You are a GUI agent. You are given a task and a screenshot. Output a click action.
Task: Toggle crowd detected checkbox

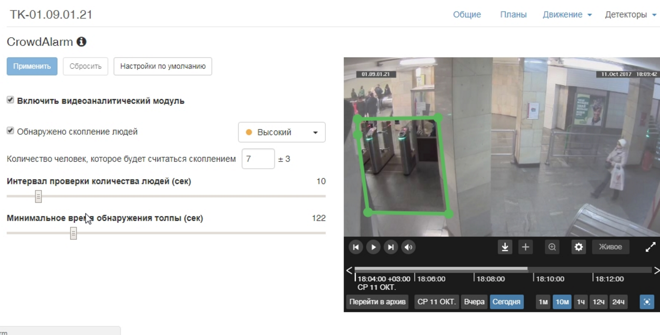click(10, 131)
